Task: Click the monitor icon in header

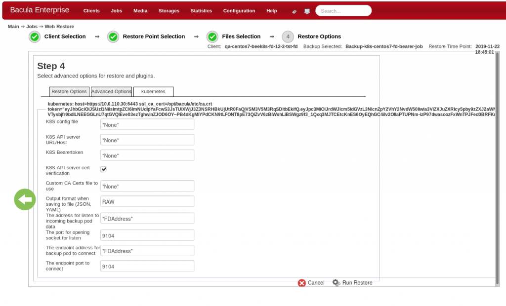Action: pyautogui.click(x=307, y=11)
